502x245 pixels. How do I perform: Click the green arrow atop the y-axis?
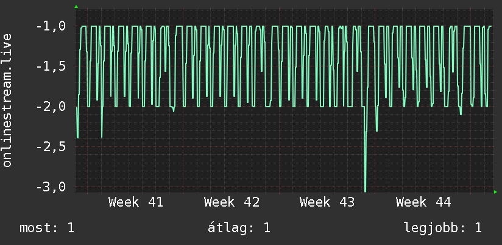[x=76, y=7]
